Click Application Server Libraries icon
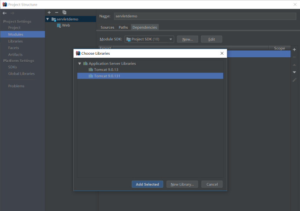300x211 pixels. [x=85, y=63]
